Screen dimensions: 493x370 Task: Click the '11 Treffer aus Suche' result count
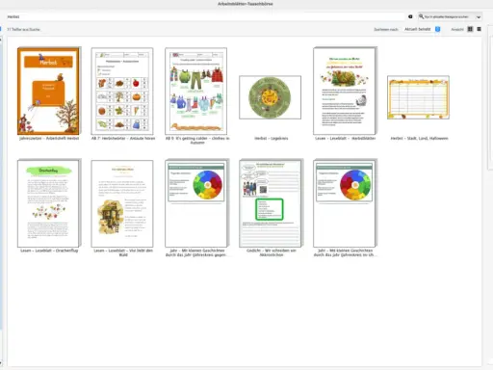coord(23,29)
